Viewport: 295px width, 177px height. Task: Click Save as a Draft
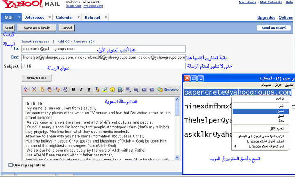(37, 28)
